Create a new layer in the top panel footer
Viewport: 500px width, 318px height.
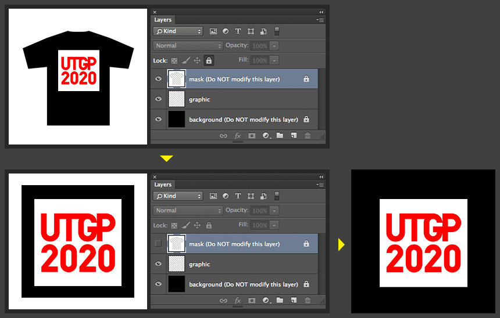click(x=294, y=135)
